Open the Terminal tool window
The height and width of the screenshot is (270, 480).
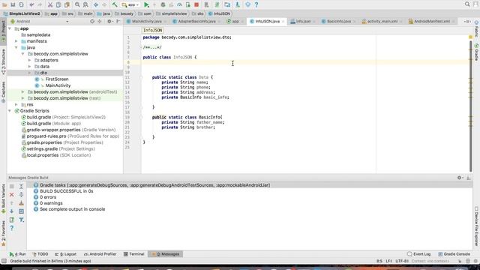(x=133, y=254)
